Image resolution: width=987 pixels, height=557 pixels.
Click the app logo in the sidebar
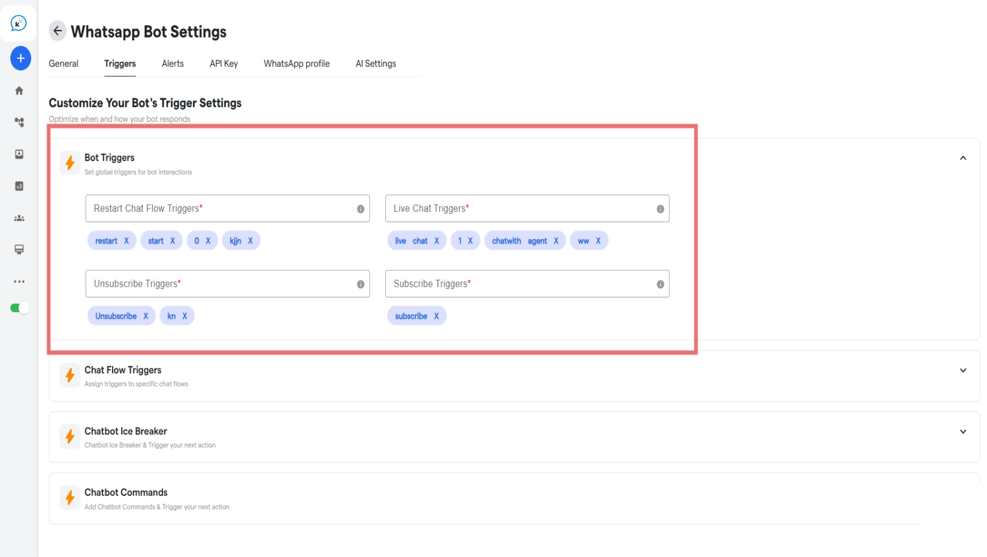pyautogui.click(x=19, y=23)
